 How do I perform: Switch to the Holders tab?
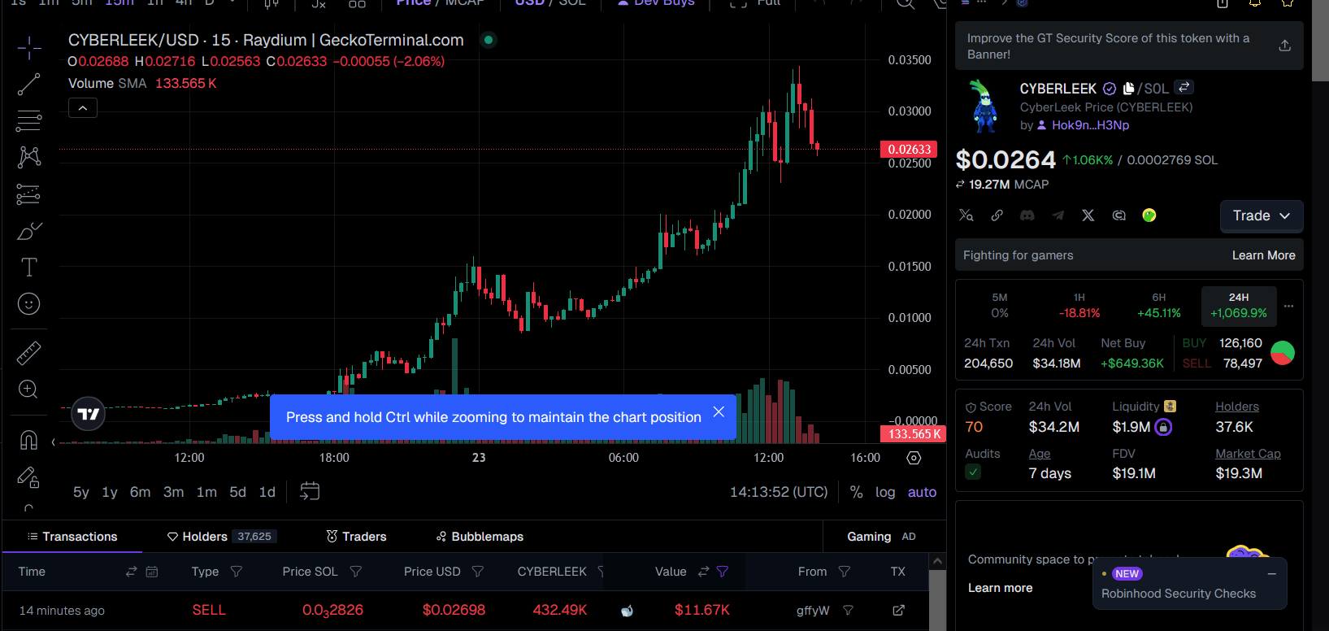pos(222,537)
